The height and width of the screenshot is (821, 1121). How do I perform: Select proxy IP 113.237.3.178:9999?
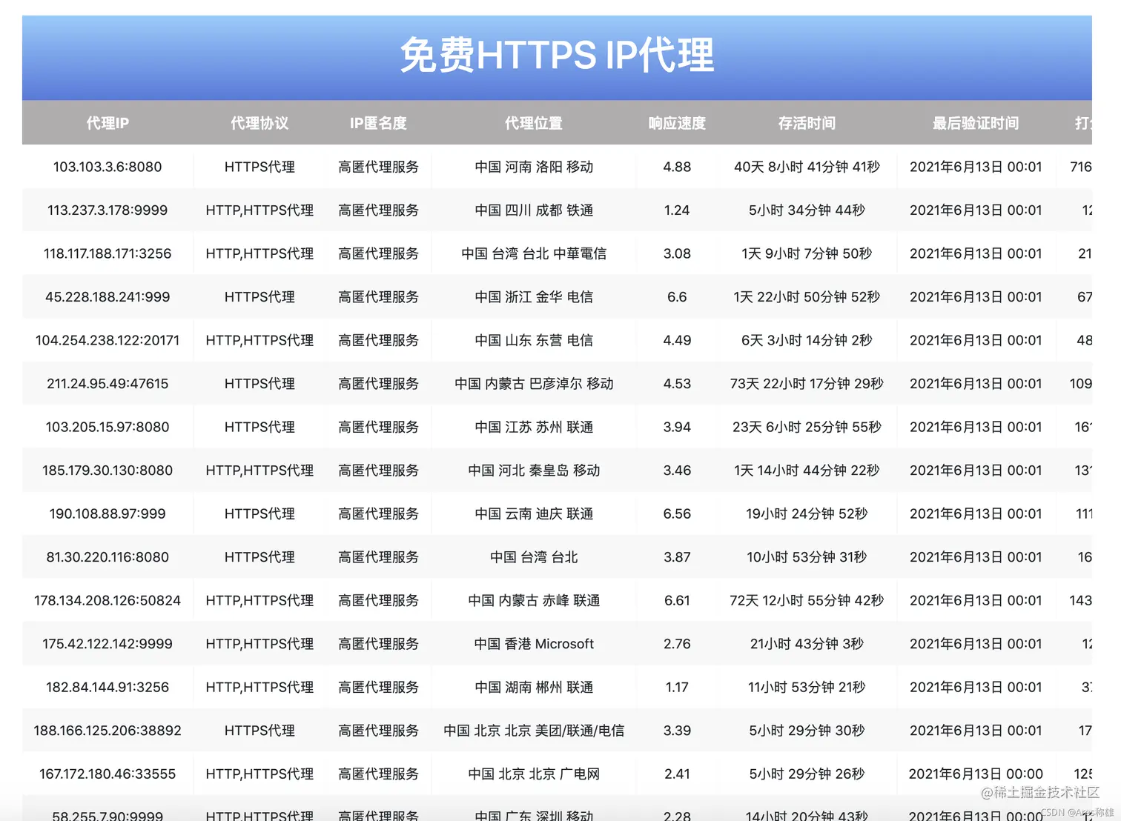coord(108,210)
